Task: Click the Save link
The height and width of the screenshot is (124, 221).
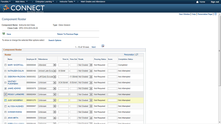Action: (9, 34)
